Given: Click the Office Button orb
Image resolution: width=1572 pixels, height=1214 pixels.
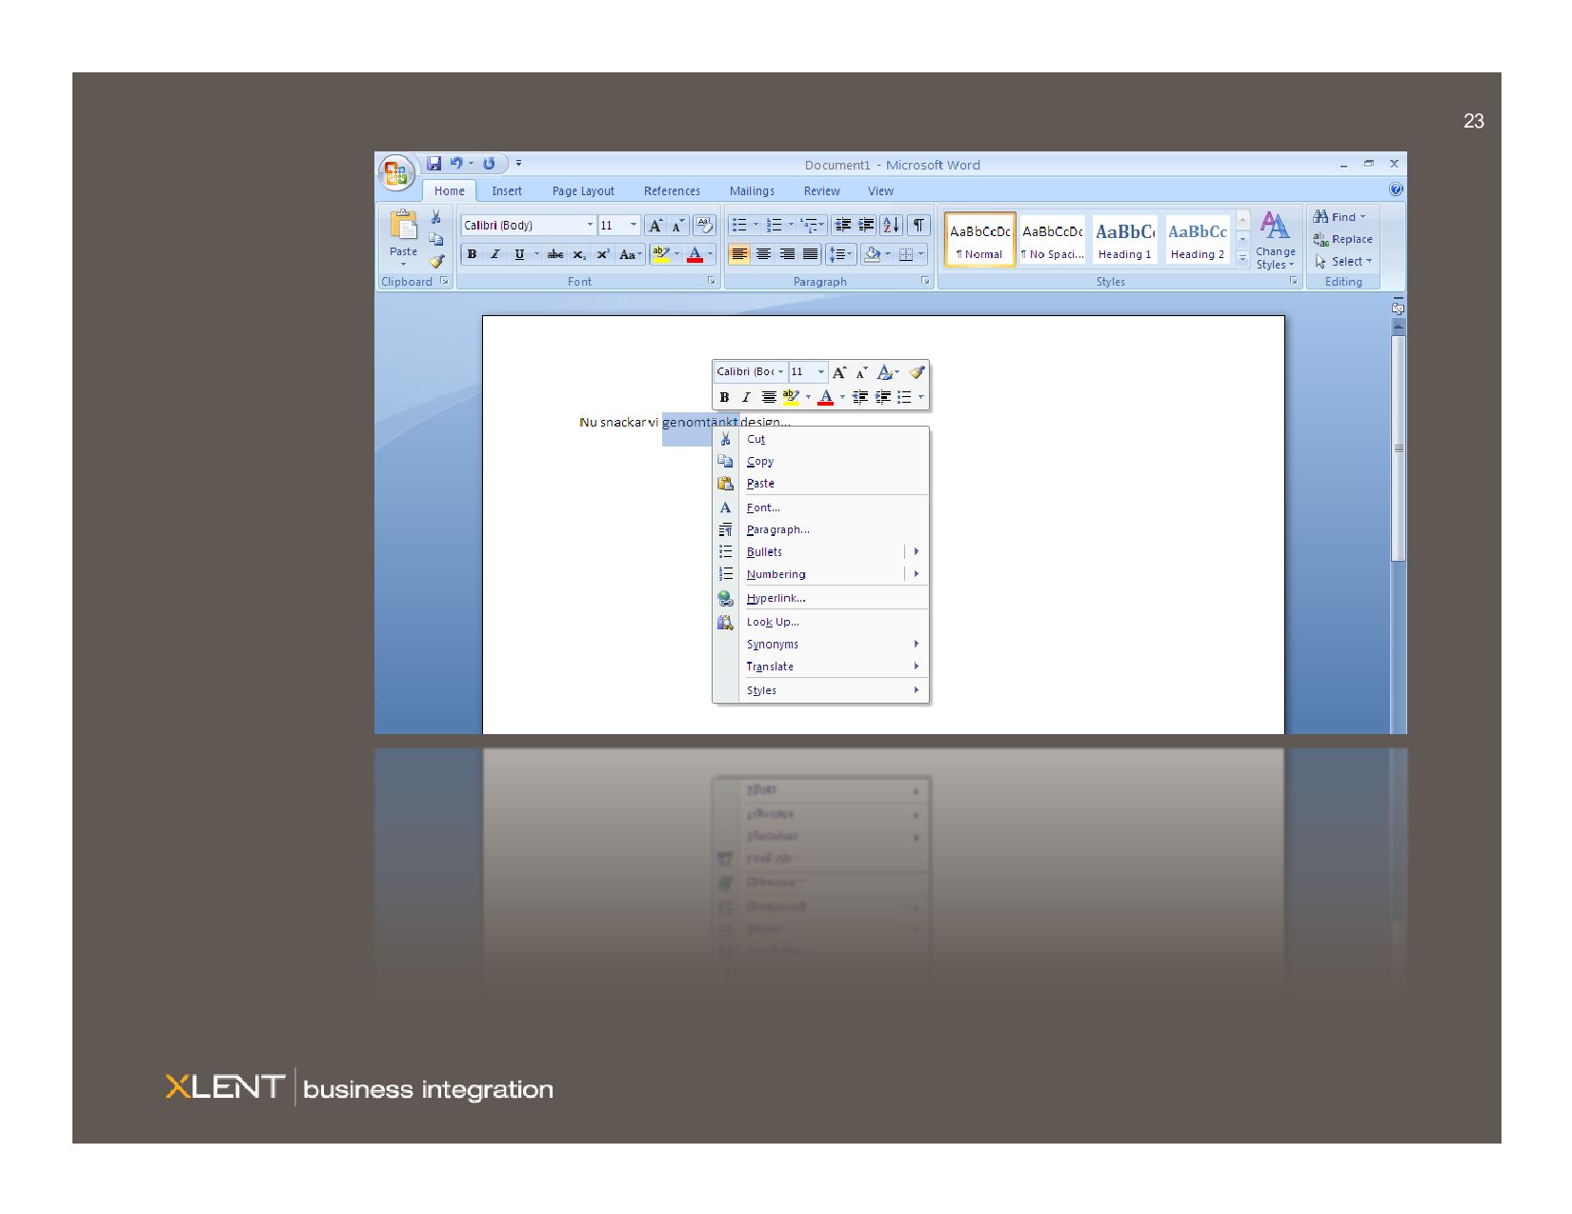Looking at the screenshot, I should [396, 173].
